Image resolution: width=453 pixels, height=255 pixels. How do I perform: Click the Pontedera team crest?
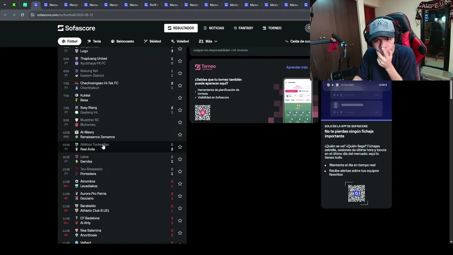click(76, 174)
